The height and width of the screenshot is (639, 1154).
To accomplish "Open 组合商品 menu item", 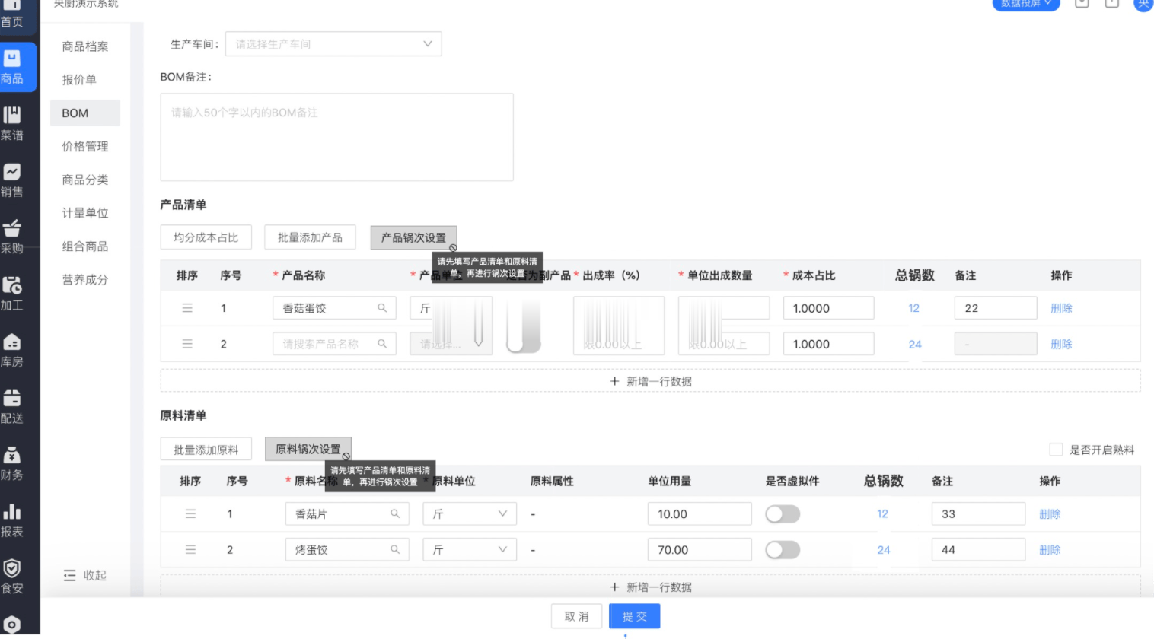I will [85, 246].
